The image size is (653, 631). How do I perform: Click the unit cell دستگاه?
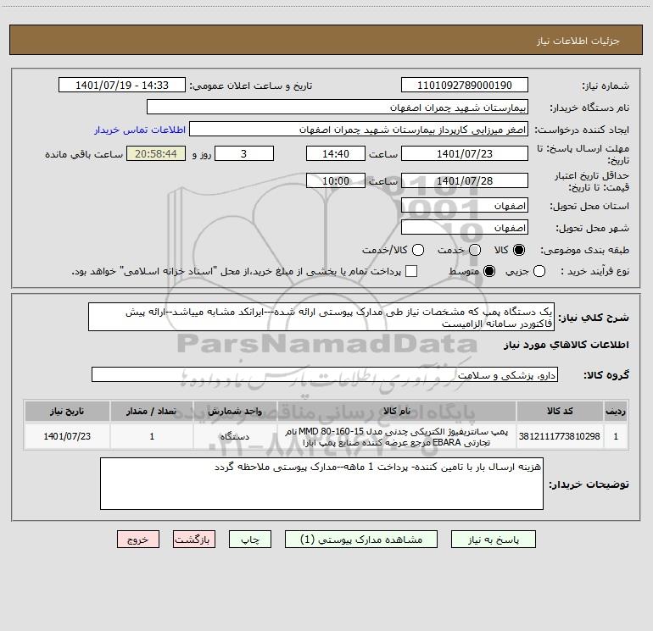coord(235,436)
